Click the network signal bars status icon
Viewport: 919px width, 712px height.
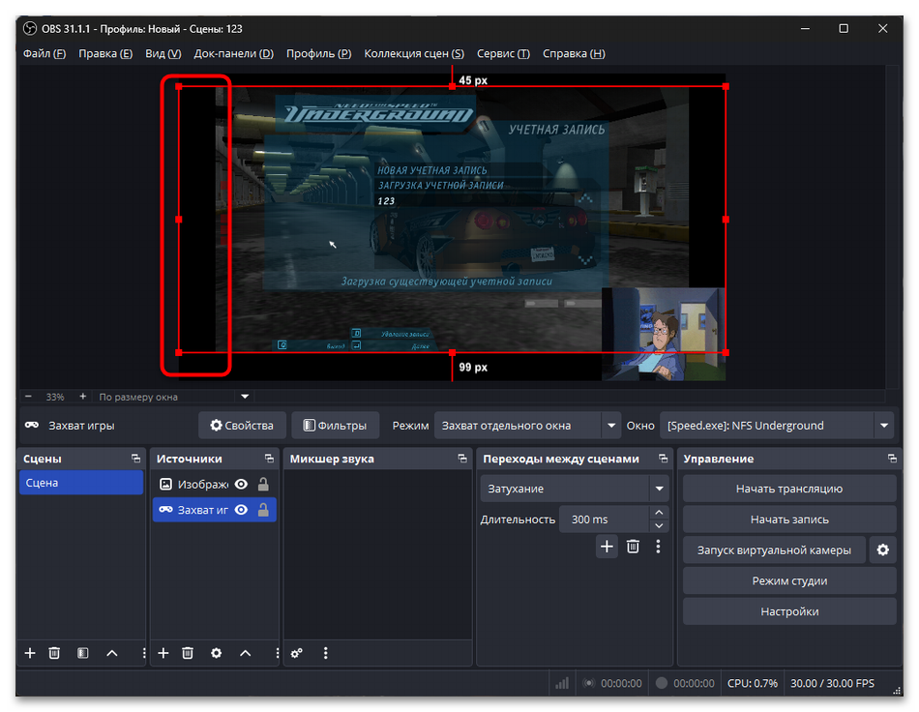[562, 683]
